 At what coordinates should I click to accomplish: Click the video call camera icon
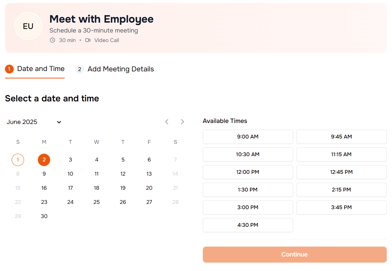tap(87, 40)
